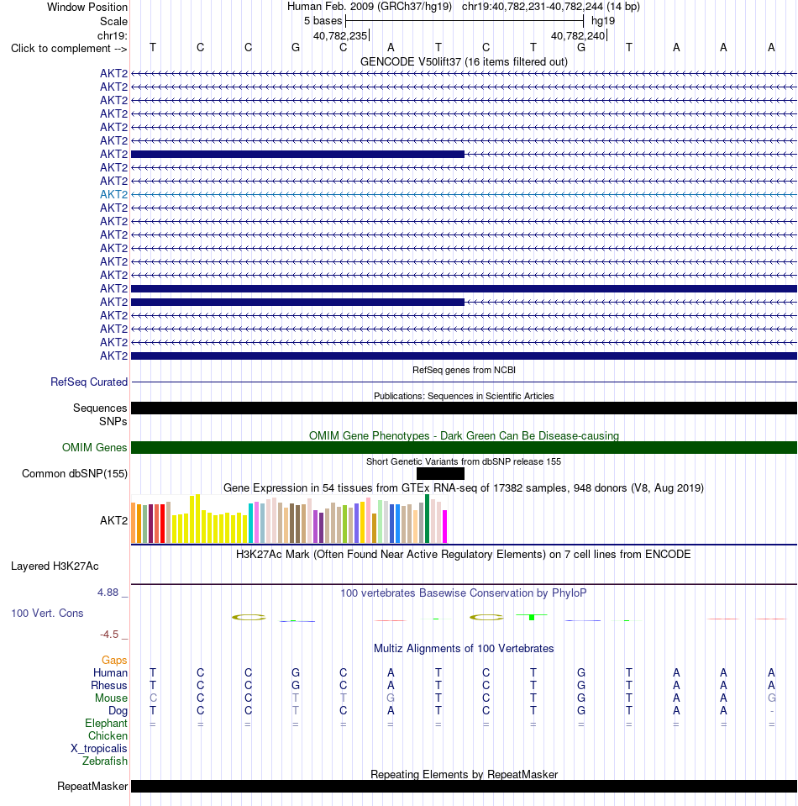
Task: Click the 'RepeatMasker' track label
Action: (x=92, y=787)
